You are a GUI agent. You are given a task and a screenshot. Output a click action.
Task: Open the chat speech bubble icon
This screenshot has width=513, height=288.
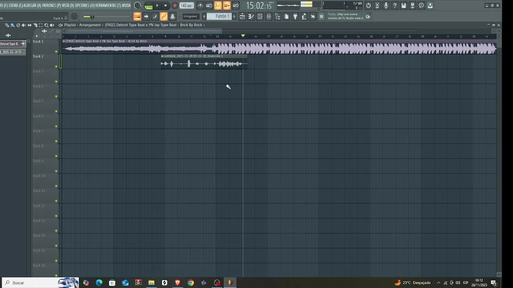pyautogui.click(x=421, y=6)
